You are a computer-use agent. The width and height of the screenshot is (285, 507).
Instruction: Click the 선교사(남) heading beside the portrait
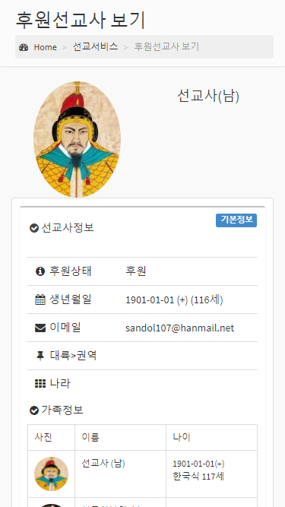coord(208,96)
